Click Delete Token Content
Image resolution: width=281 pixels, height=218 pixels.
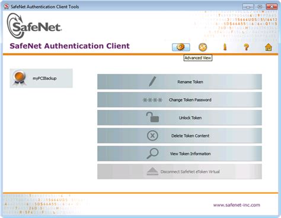tap(180, 135)
